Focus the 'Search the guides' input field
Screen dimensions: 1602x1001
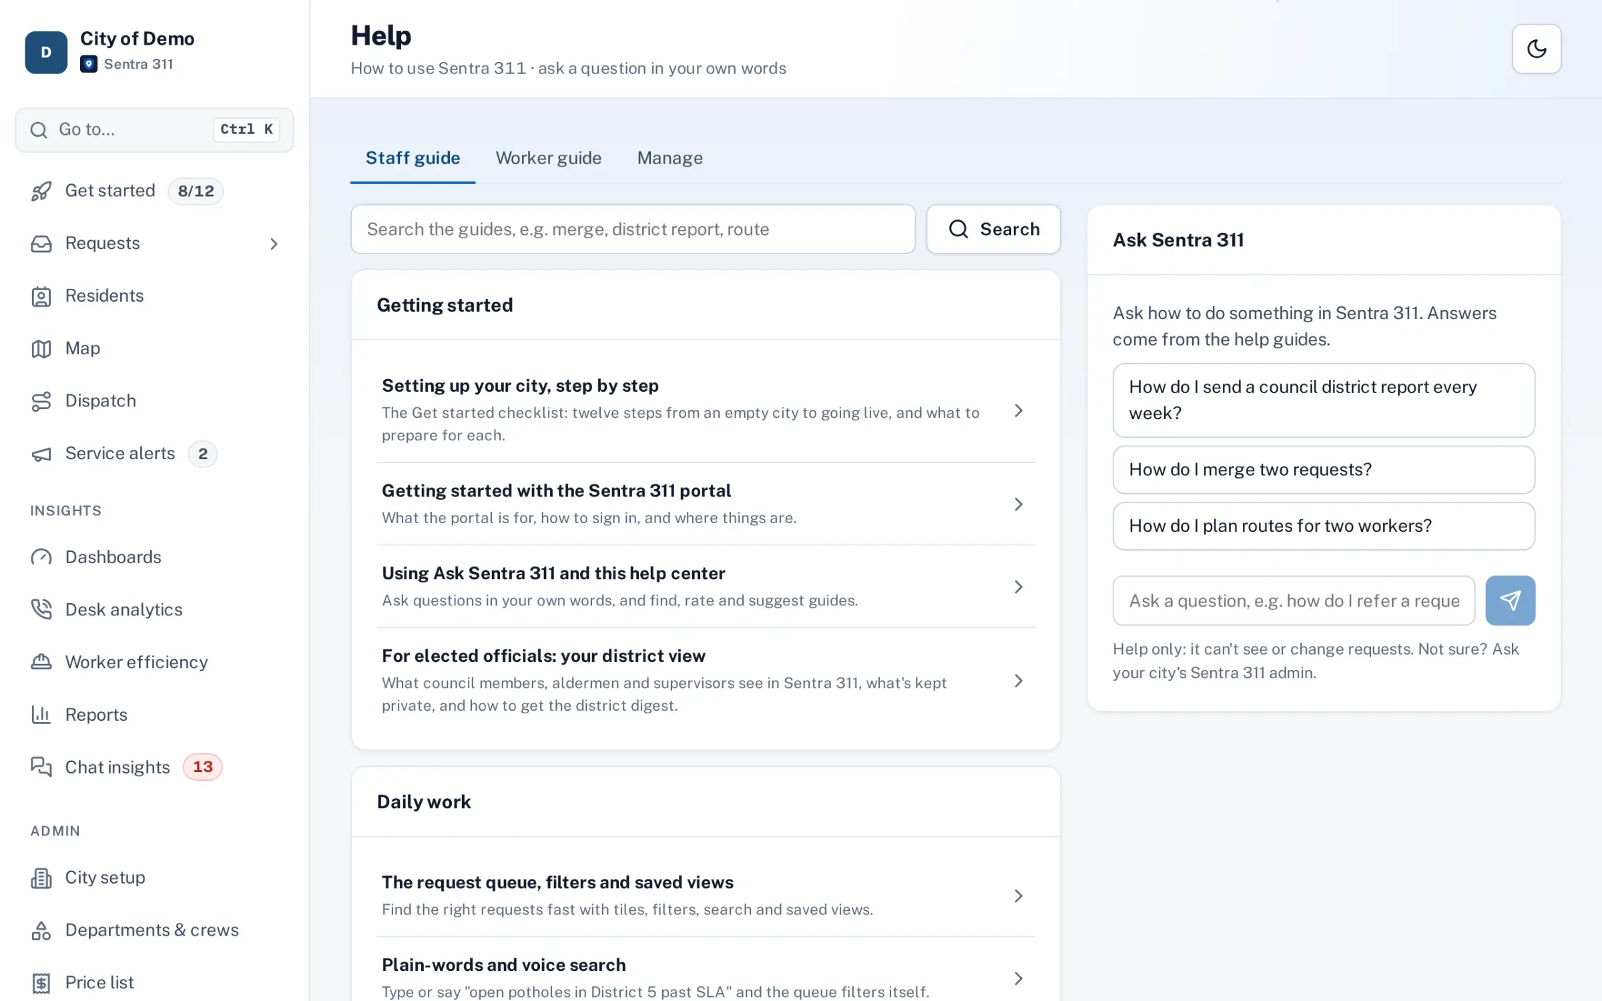coord(633,229)
